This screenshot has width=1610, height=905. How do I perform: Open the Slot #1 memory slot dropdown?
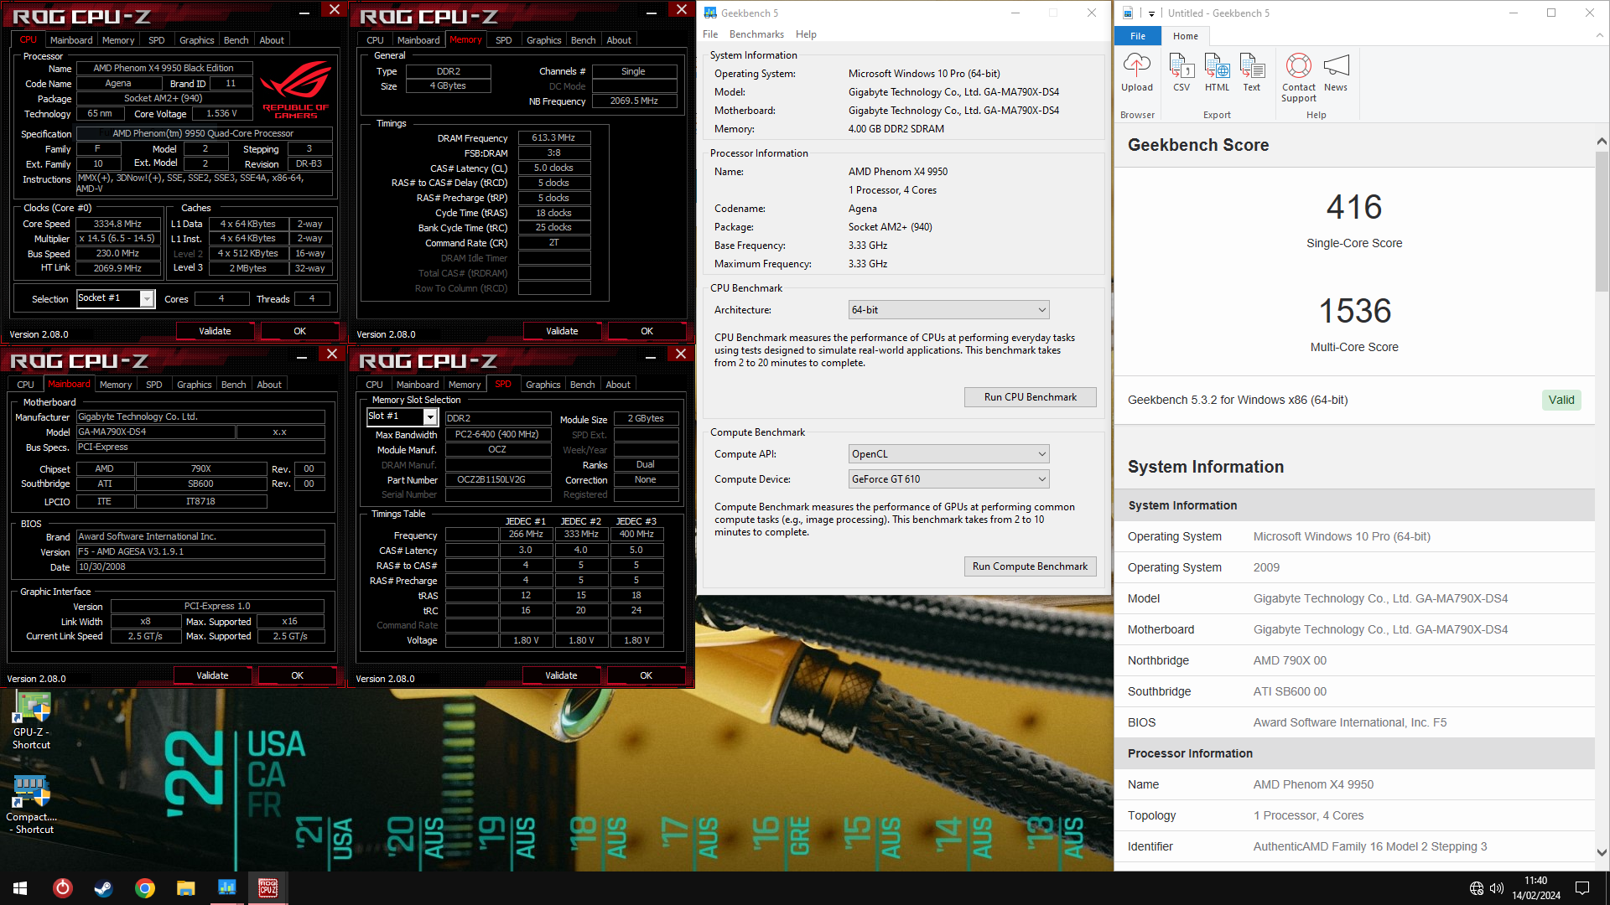(402, 416)
